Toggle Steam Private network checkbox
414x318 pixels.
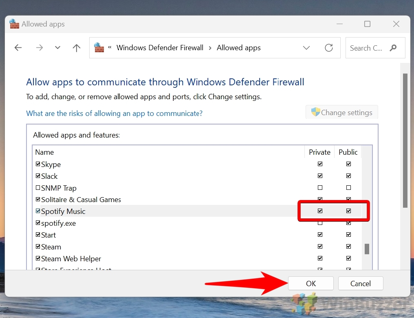click(x=320, y=246)
